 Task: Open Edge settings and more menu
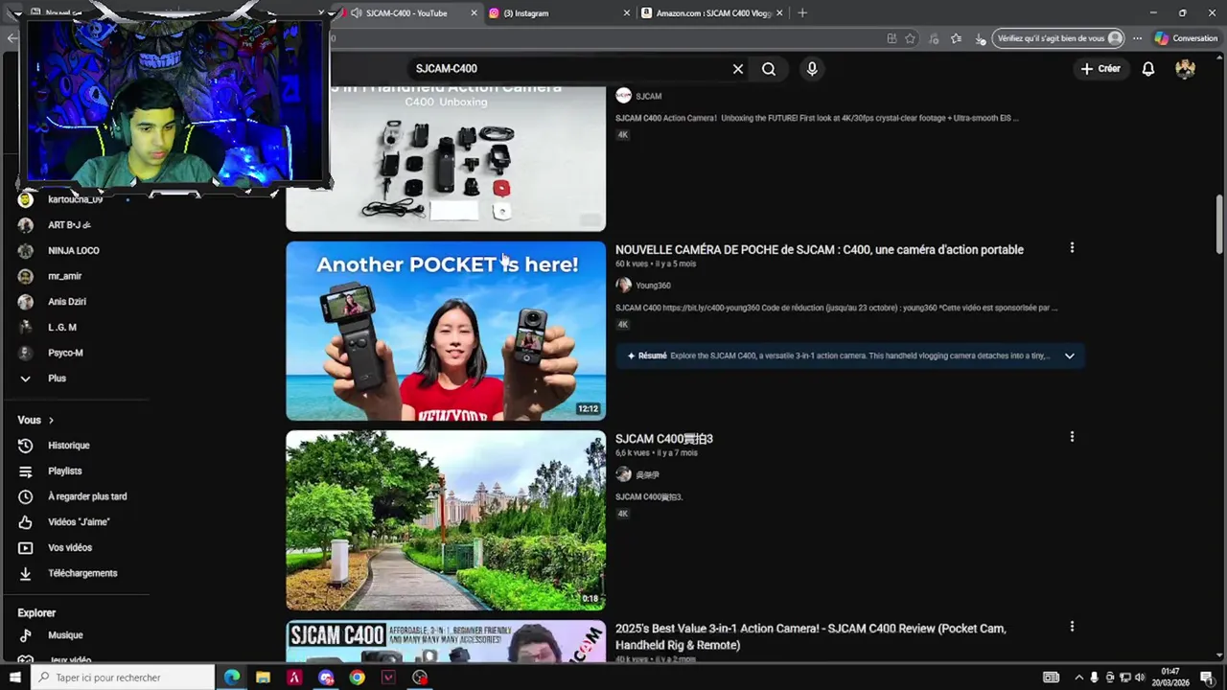tap(1138, 39)
